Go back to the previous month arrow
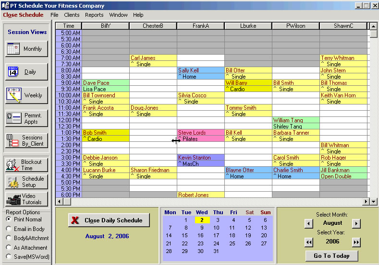This screenshot has height=265, width=379. point(309,223)
